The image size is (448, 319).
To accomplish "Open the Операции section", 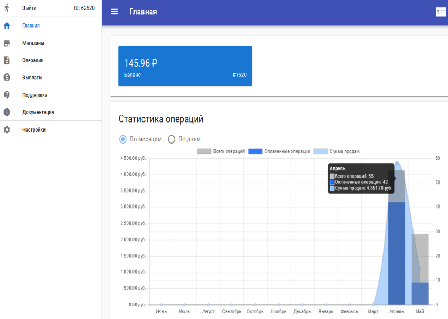I will [x=33, y=60].
